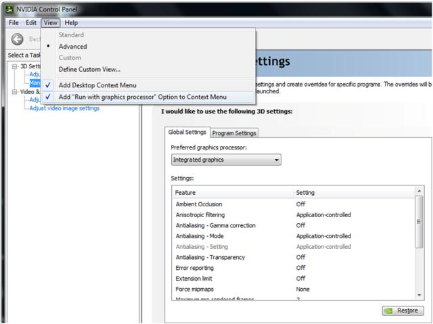Click the settings list scroll up arrow
433x324 pixels.
(x=419, y=191)
